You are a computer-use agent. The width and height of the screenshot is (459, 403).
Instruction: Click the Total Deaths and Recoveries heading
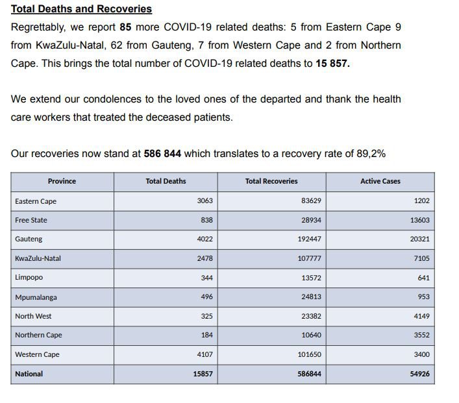(81, 9)
